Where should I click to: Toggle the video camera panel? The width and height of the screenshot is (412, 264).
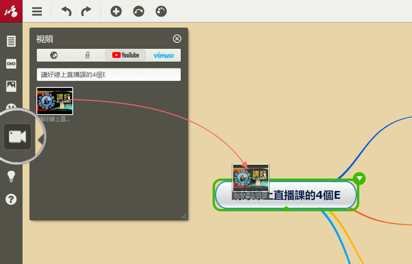pyautogui.click(x=17, y=136)
